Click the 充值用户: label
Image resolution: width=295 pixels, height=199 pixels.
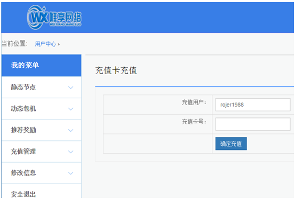tap(194, 102)
